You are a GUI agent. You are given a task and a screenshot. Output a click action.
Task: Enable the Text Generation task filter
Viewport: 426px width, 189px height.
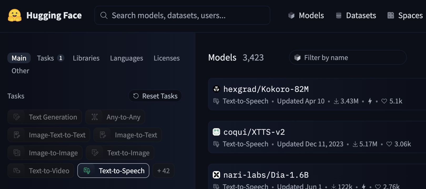click(45, 117)
